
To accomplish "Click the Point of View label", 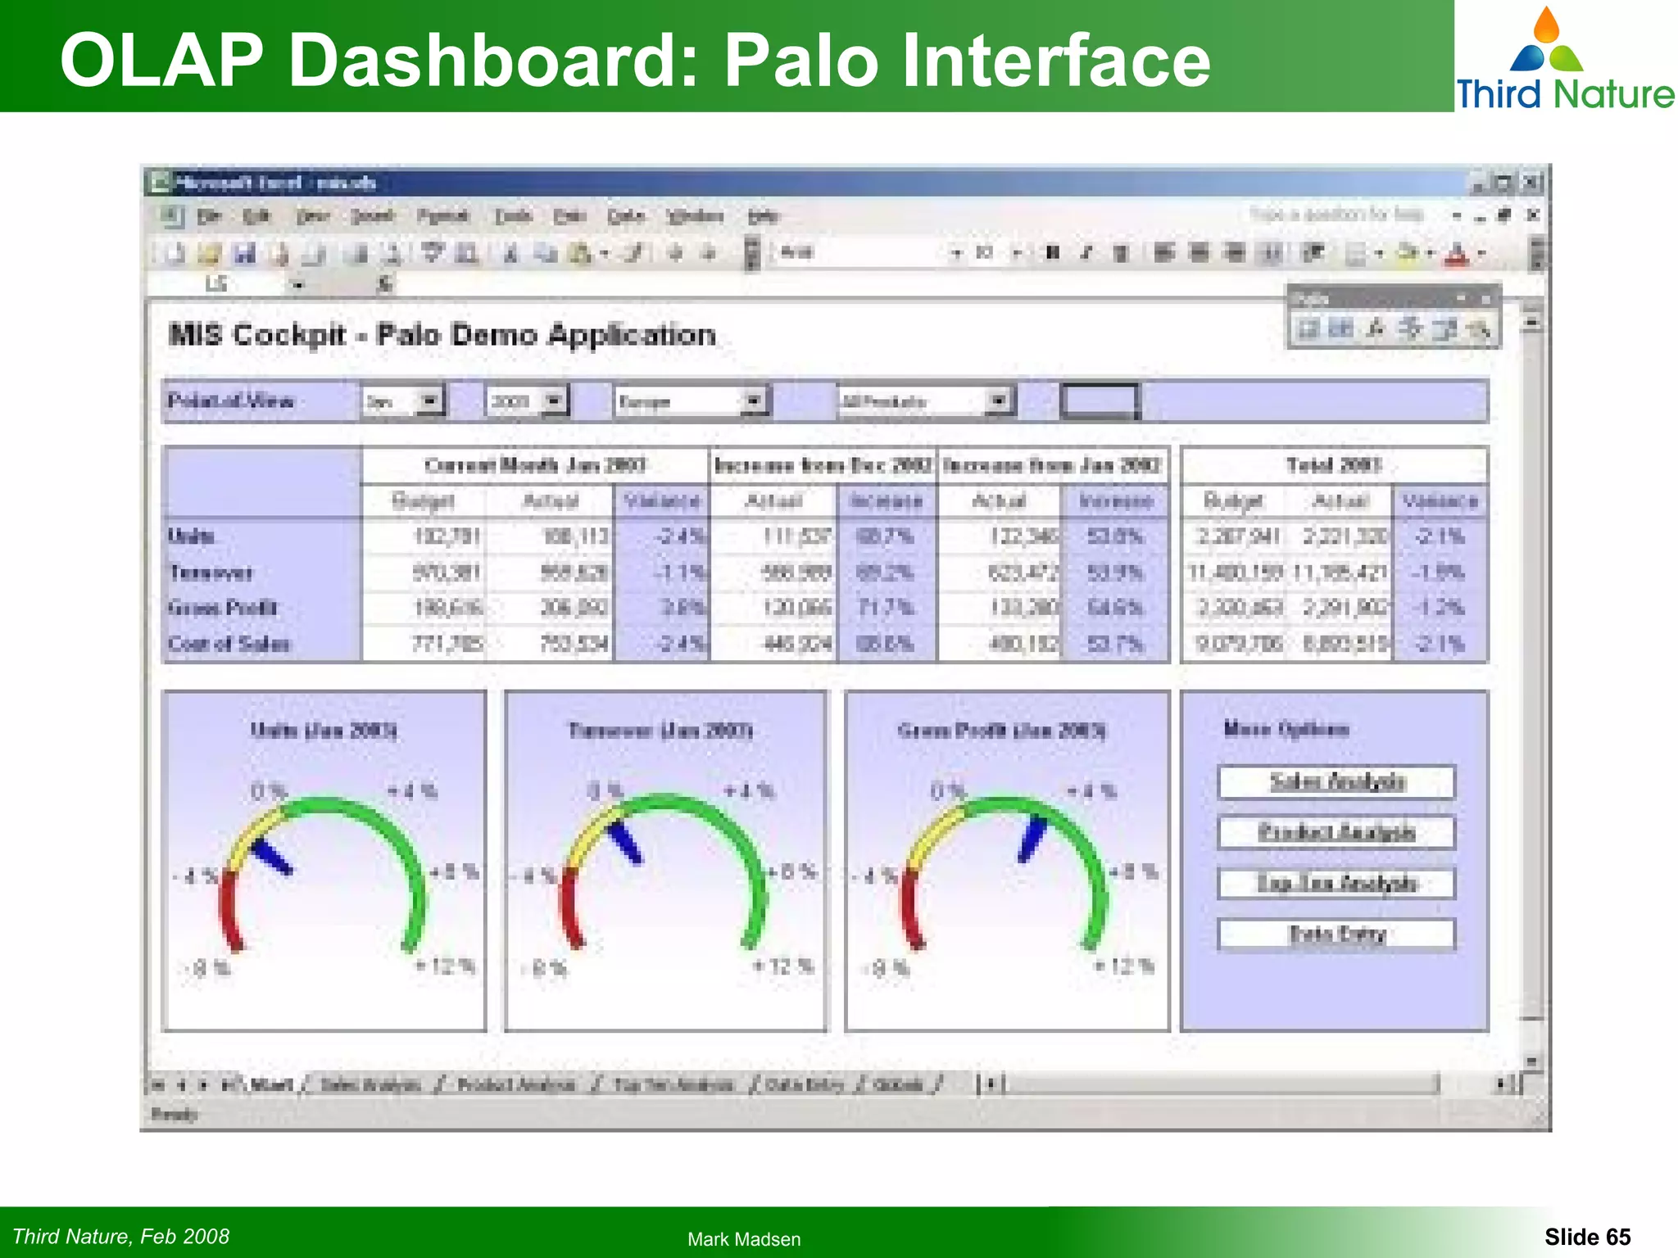I will click(x=230, y=401).
